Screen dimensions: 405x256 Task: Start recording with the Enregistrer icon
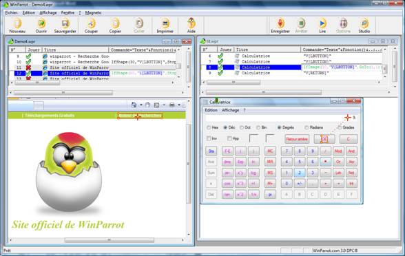[280, 23]
